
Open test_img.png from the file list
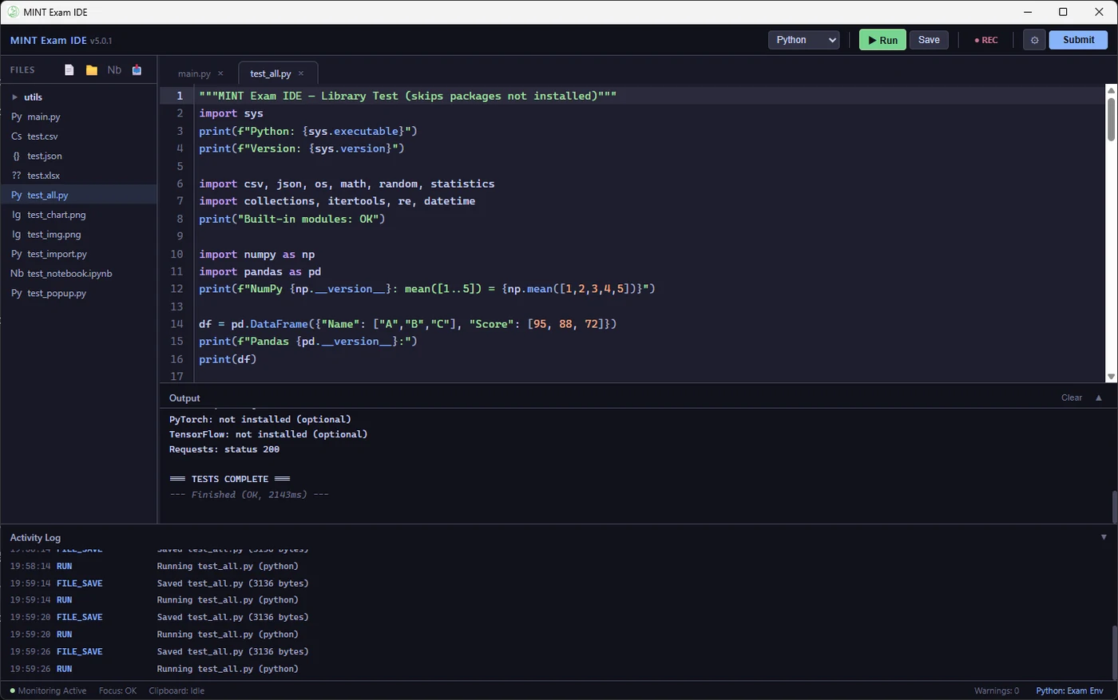pos(78,235)
